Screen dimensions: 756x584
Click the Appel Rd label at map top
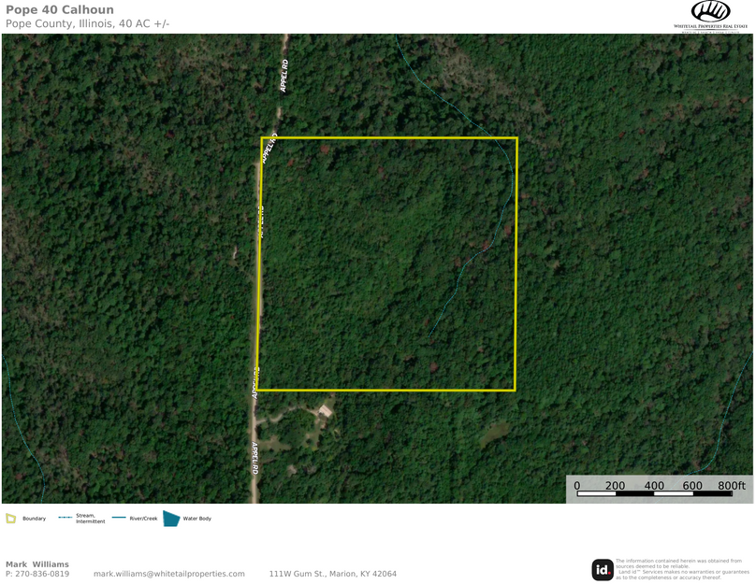(x=284, y=76)
